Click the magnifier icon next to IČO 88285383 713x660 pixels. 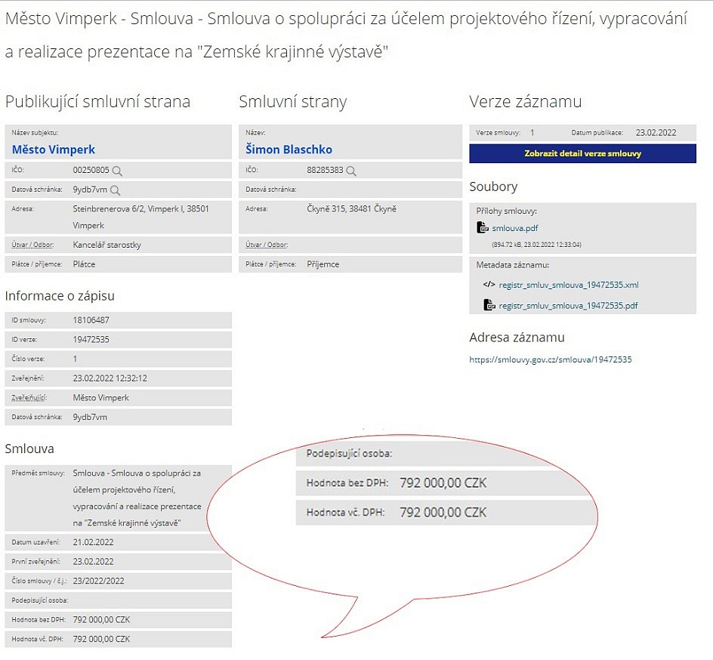coord(350,171)
